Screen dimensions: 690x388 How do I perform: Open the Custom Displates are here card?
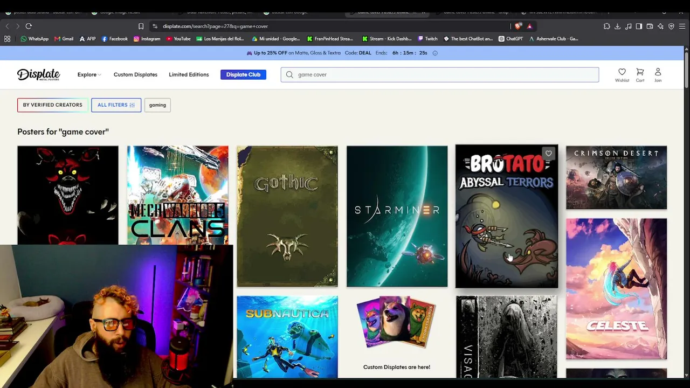(x=397, y=337)
